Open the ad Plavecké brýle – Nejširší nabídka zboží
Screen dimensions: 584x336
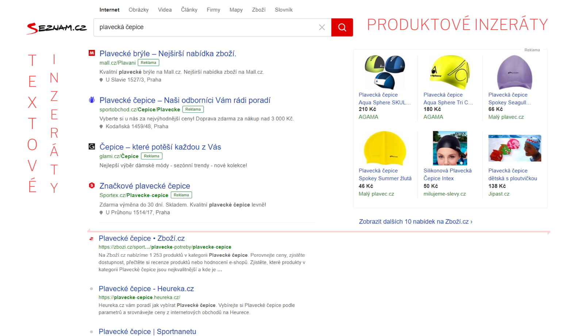pos(168,54)
